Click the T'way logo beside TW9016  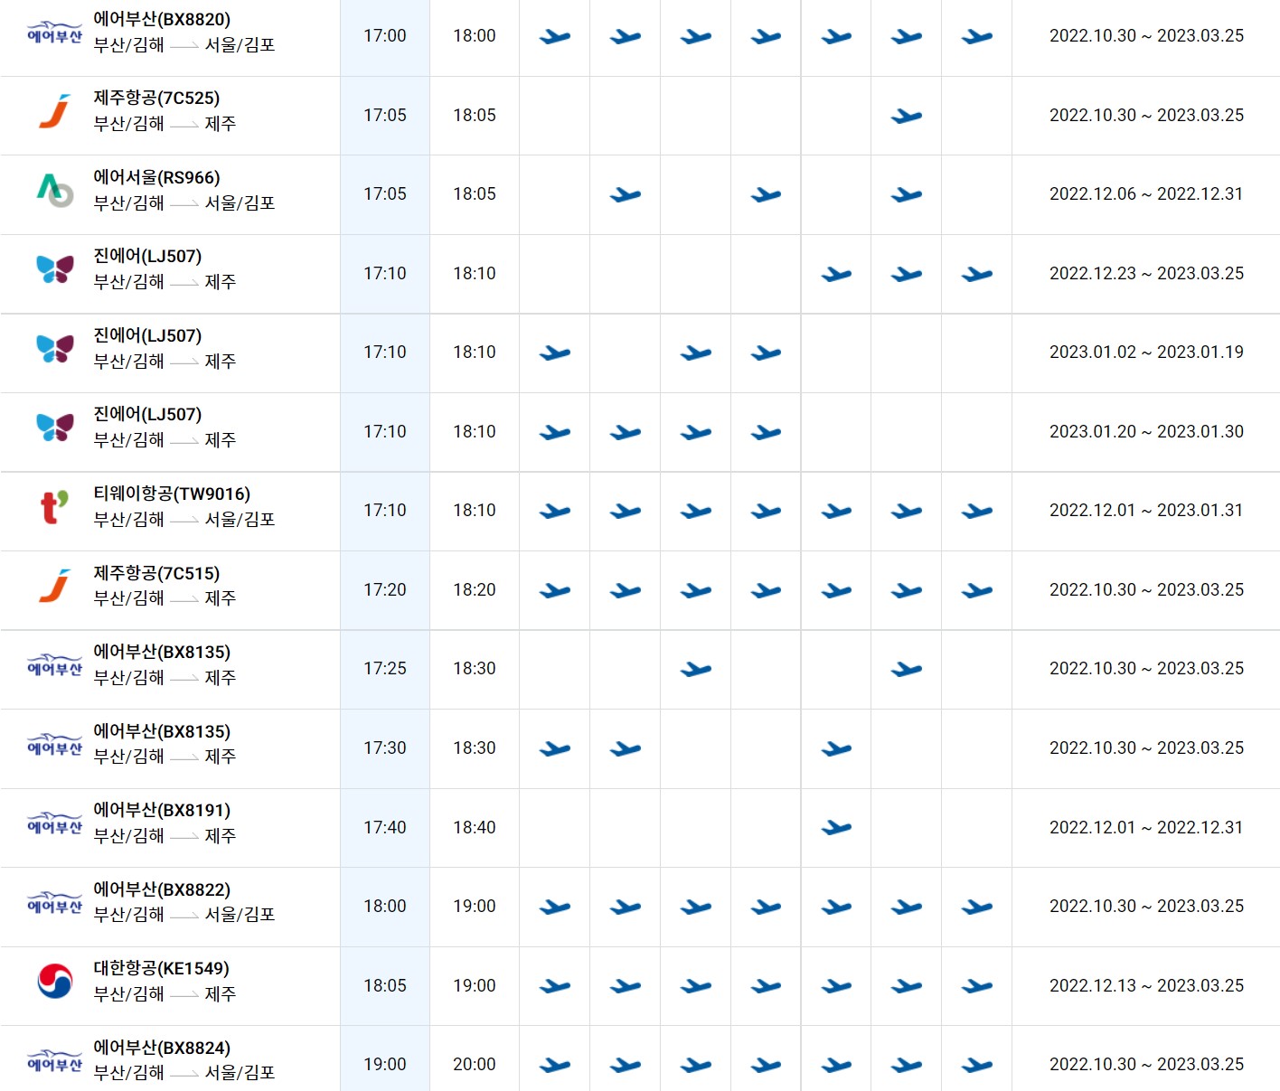pos(54,507)
